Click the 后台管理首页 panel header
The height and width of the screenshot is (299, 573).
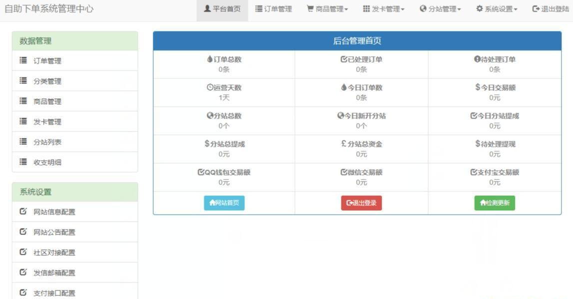pyautogui.click(x=357, y=41)
